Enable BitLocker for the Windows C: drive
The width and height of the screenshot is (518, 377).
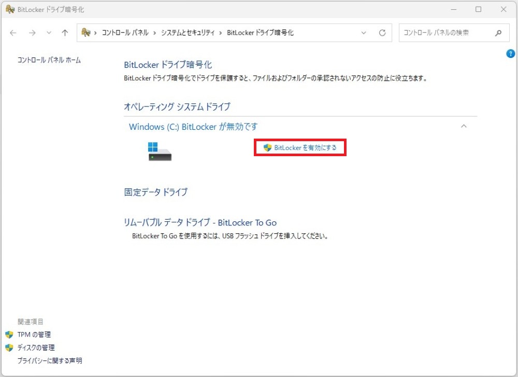click(x=305, y=147)
